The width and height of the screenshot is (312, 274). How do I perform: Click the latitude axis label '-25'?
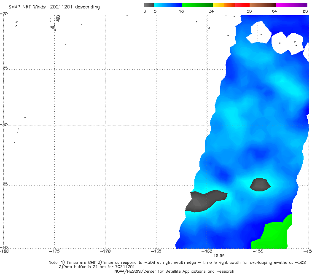tap(4, 68)
